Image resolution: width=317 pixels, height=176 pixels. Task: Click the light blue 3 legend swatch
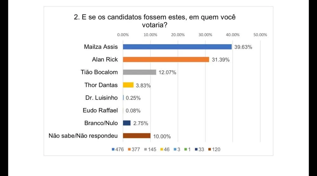pos(175,149)
